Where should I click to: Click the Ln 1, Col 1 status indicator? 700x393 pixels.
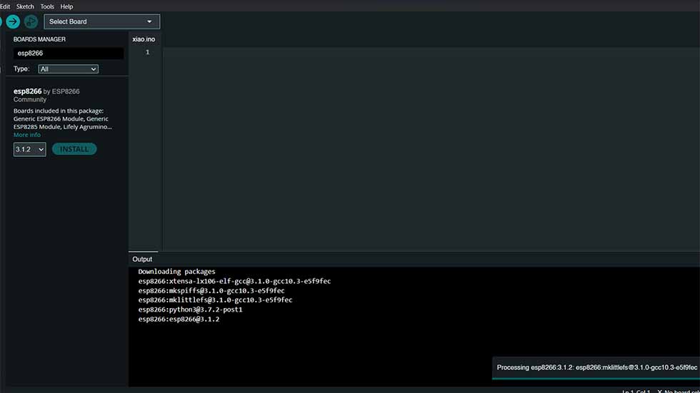(636, 391)
